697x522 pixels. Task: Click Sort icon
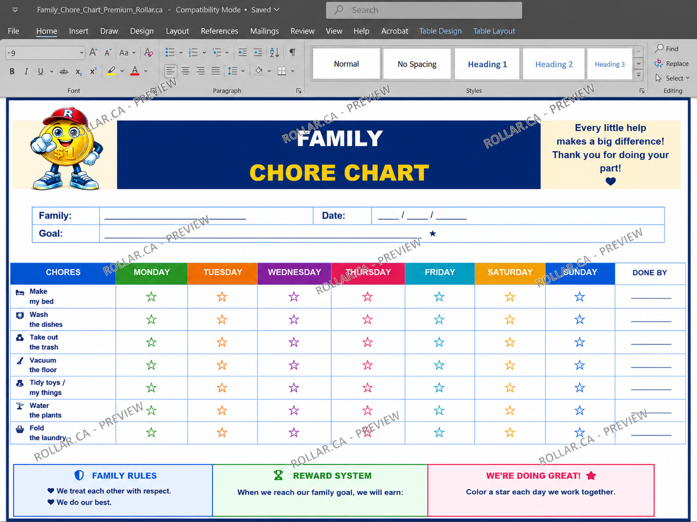click(x=275, y=52)
